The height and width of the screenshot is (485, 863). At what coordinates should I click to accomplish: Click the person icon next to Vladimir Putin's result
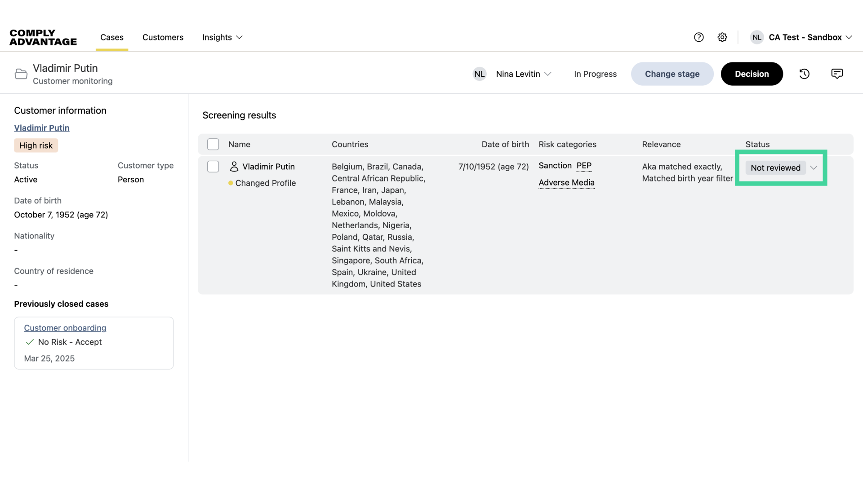click(234, 166)
